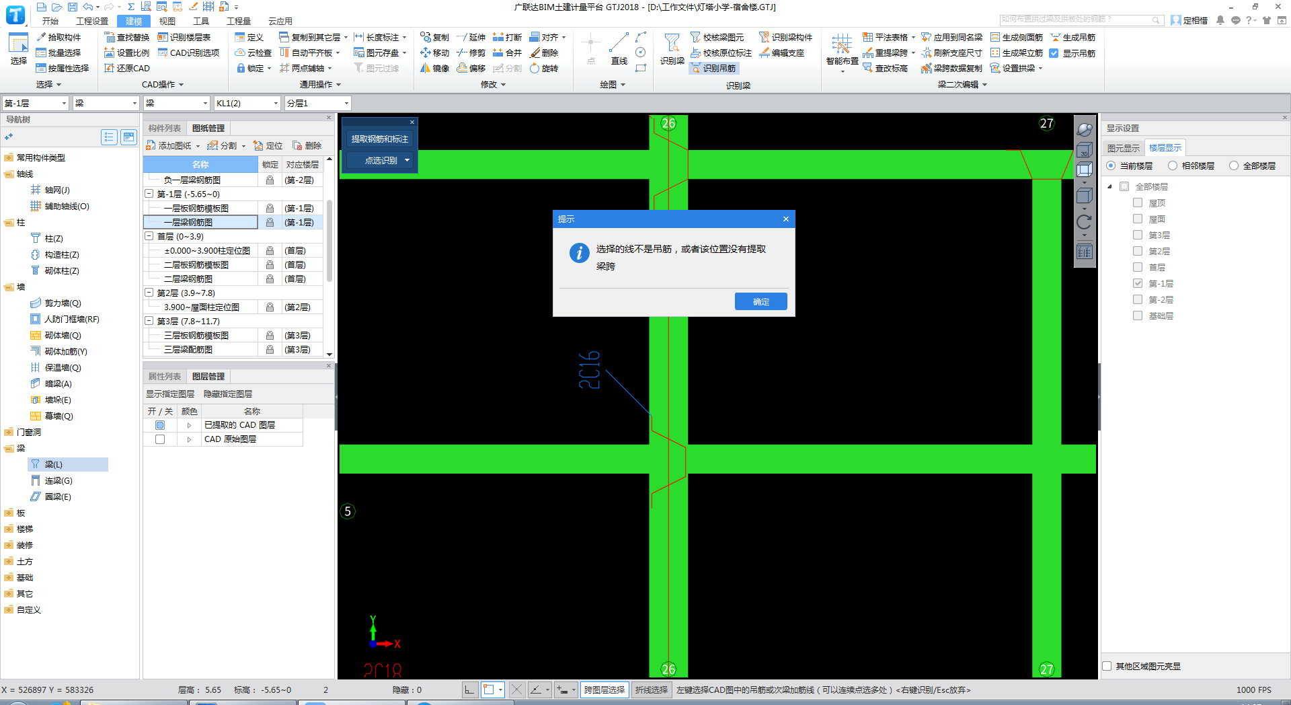Toggle 已提取的 CAD 图层 visibility checkbox

(x=160, y=425)
